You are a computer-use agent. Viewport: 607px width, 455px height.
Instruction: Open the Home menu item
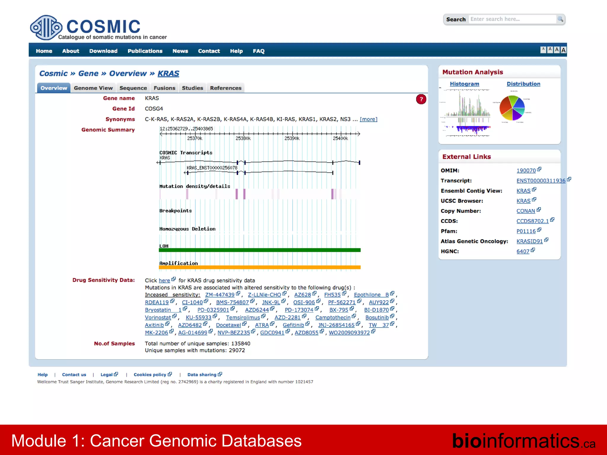pyautogui.click(x=44, y=51)
